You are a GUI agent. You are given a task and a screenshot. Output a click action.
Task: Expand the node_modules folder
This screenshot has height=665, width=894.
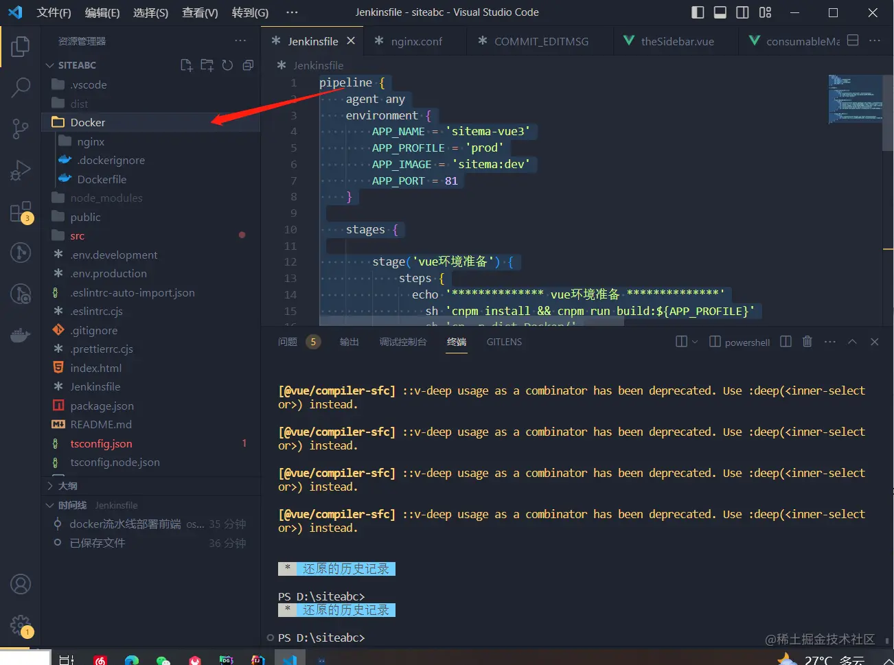point(151,198)
